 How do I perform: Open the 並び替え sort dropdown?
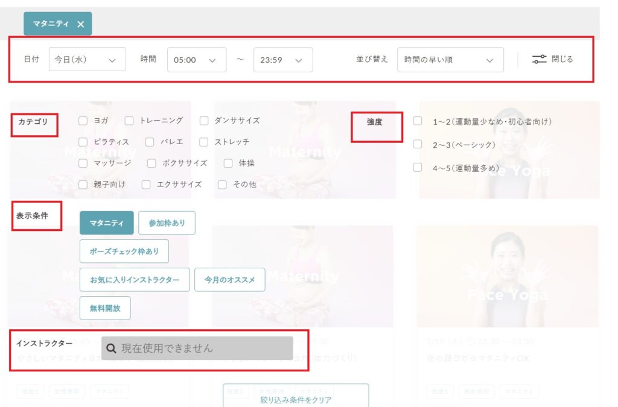point(450,60)
